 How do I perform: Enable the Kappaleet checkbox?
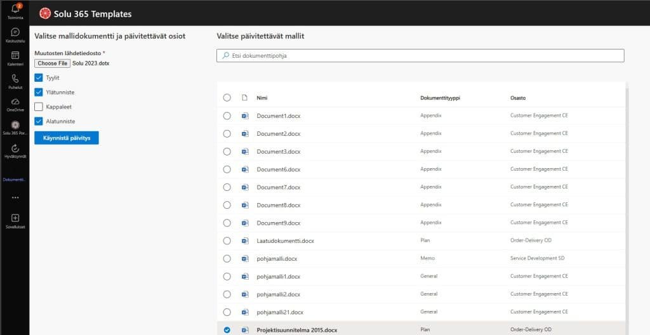point(39,107)
